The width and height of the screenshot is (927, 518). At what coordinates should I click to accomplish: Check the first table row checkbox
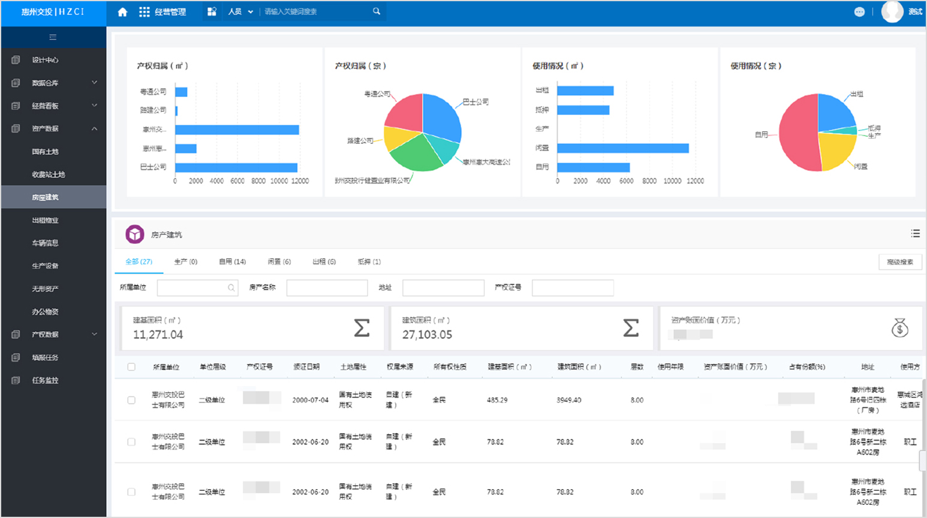click(131, 400)
